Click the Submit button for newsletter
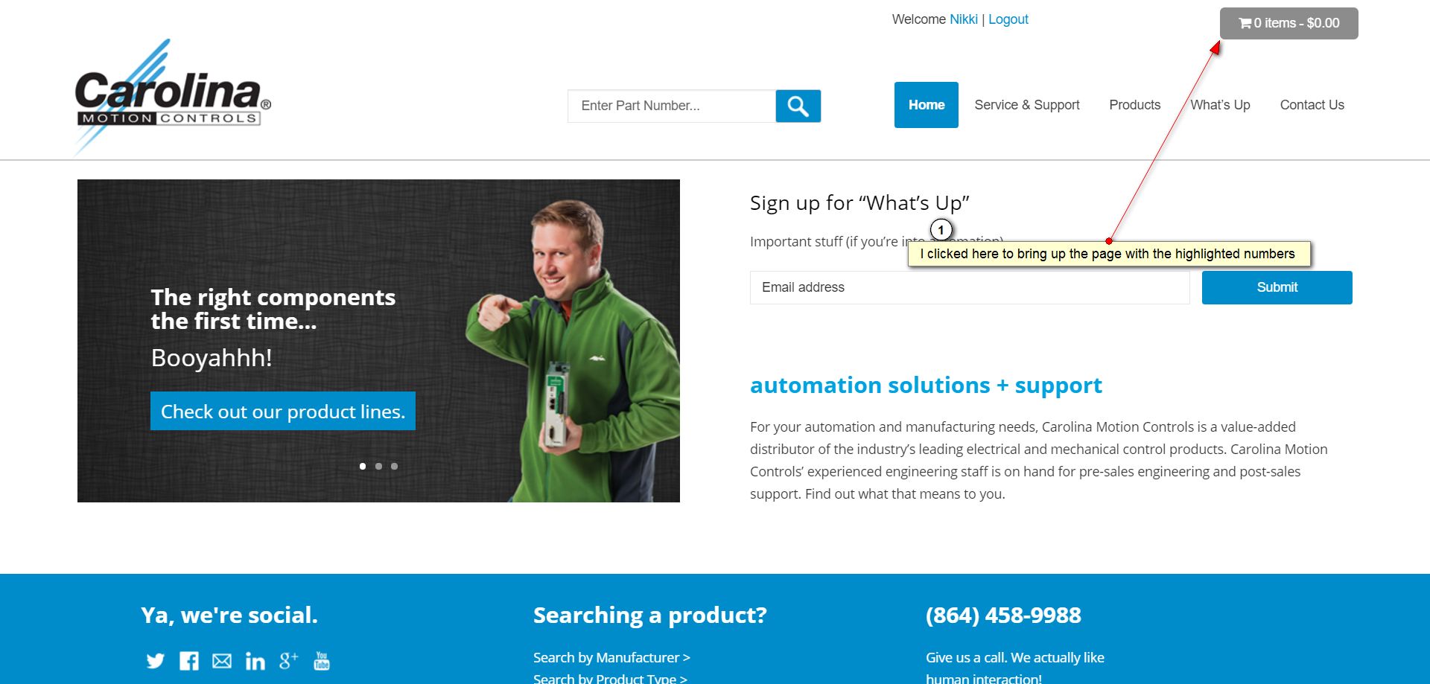The image size is (1430, 684). point(1277,287)
